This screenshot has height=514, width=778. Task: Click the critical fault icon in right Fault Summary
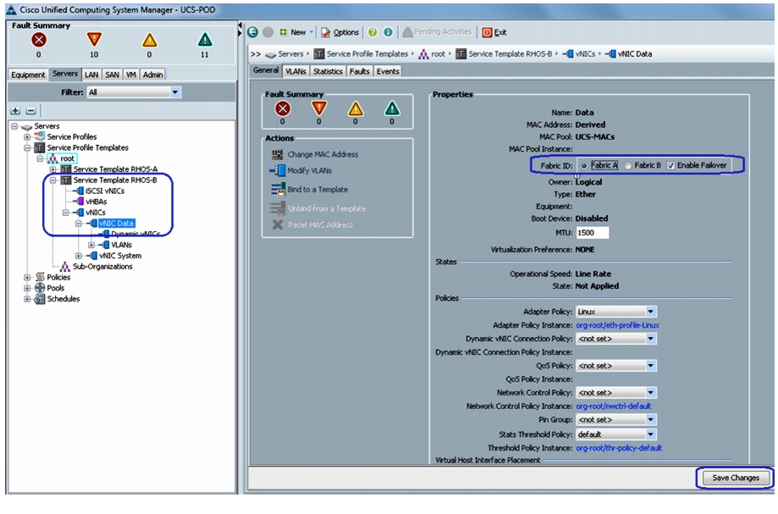282,108
